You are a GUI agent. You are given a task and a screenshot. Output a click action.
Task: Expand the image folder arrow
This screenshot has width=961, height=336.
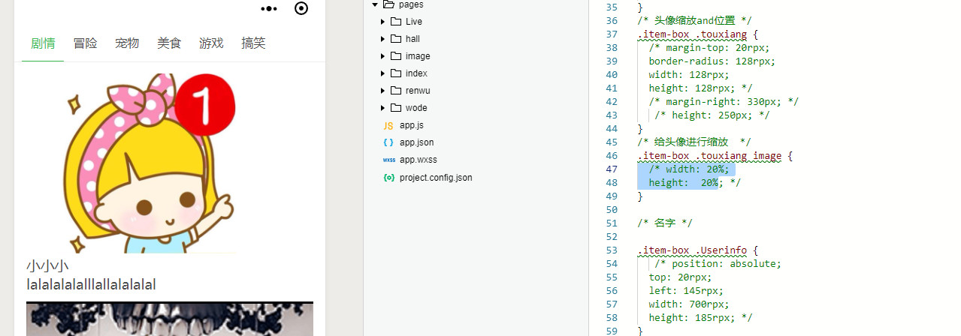click(x=382, y=56)
